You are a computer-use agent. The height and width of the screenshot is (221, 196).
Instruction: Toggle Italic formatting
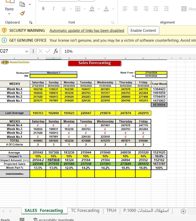pos(53,9)
